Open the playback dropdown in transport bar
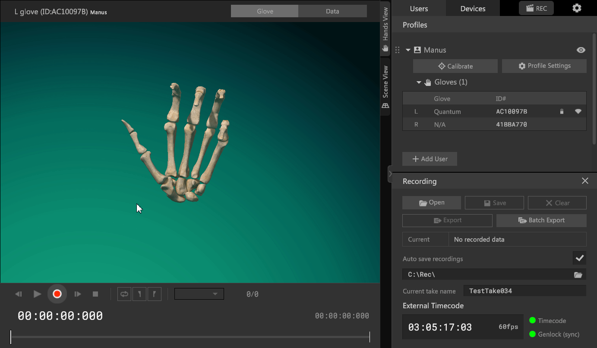Screen dimensions: 597x348 [199, 294]
